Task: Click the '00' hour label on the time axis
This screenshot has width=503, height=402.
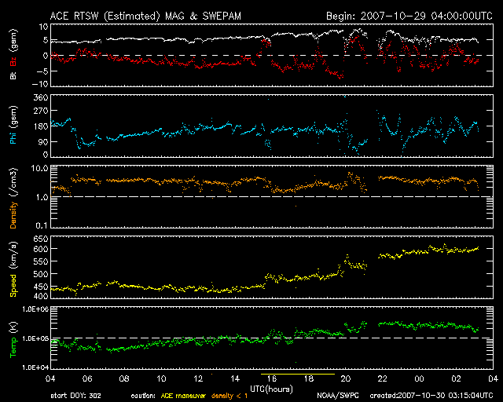Action: (419, 378)
